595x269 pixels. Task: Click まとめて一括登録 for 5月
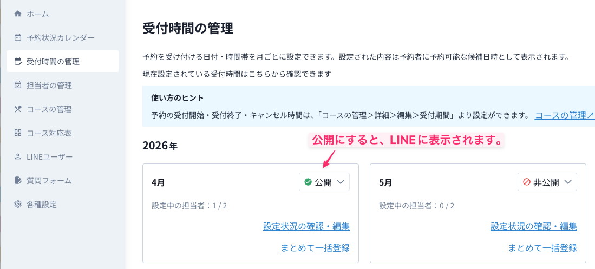542,248
